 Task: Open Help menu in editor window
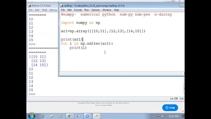(116, 10)
